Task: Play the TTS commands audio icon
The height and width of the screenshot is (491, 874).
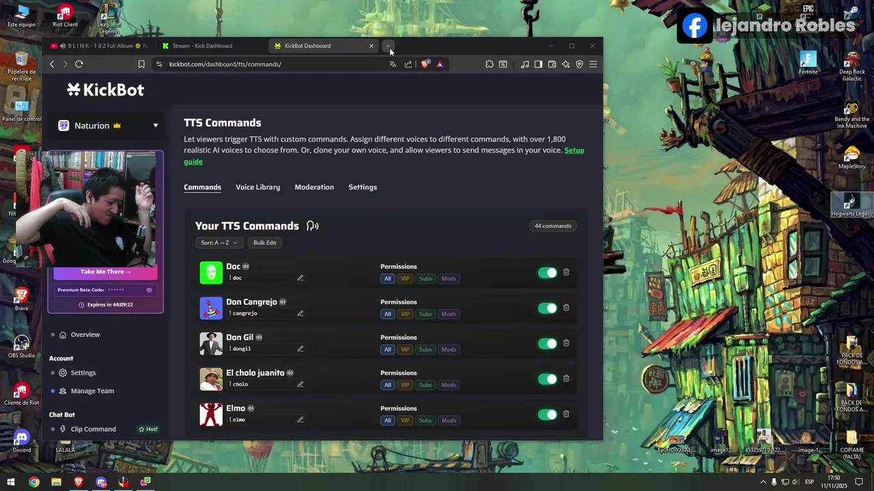Action: tap(313, 226)
